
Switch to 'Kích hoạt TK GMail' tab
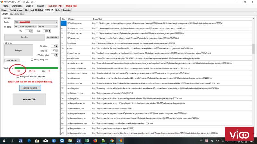pos(34,10)
